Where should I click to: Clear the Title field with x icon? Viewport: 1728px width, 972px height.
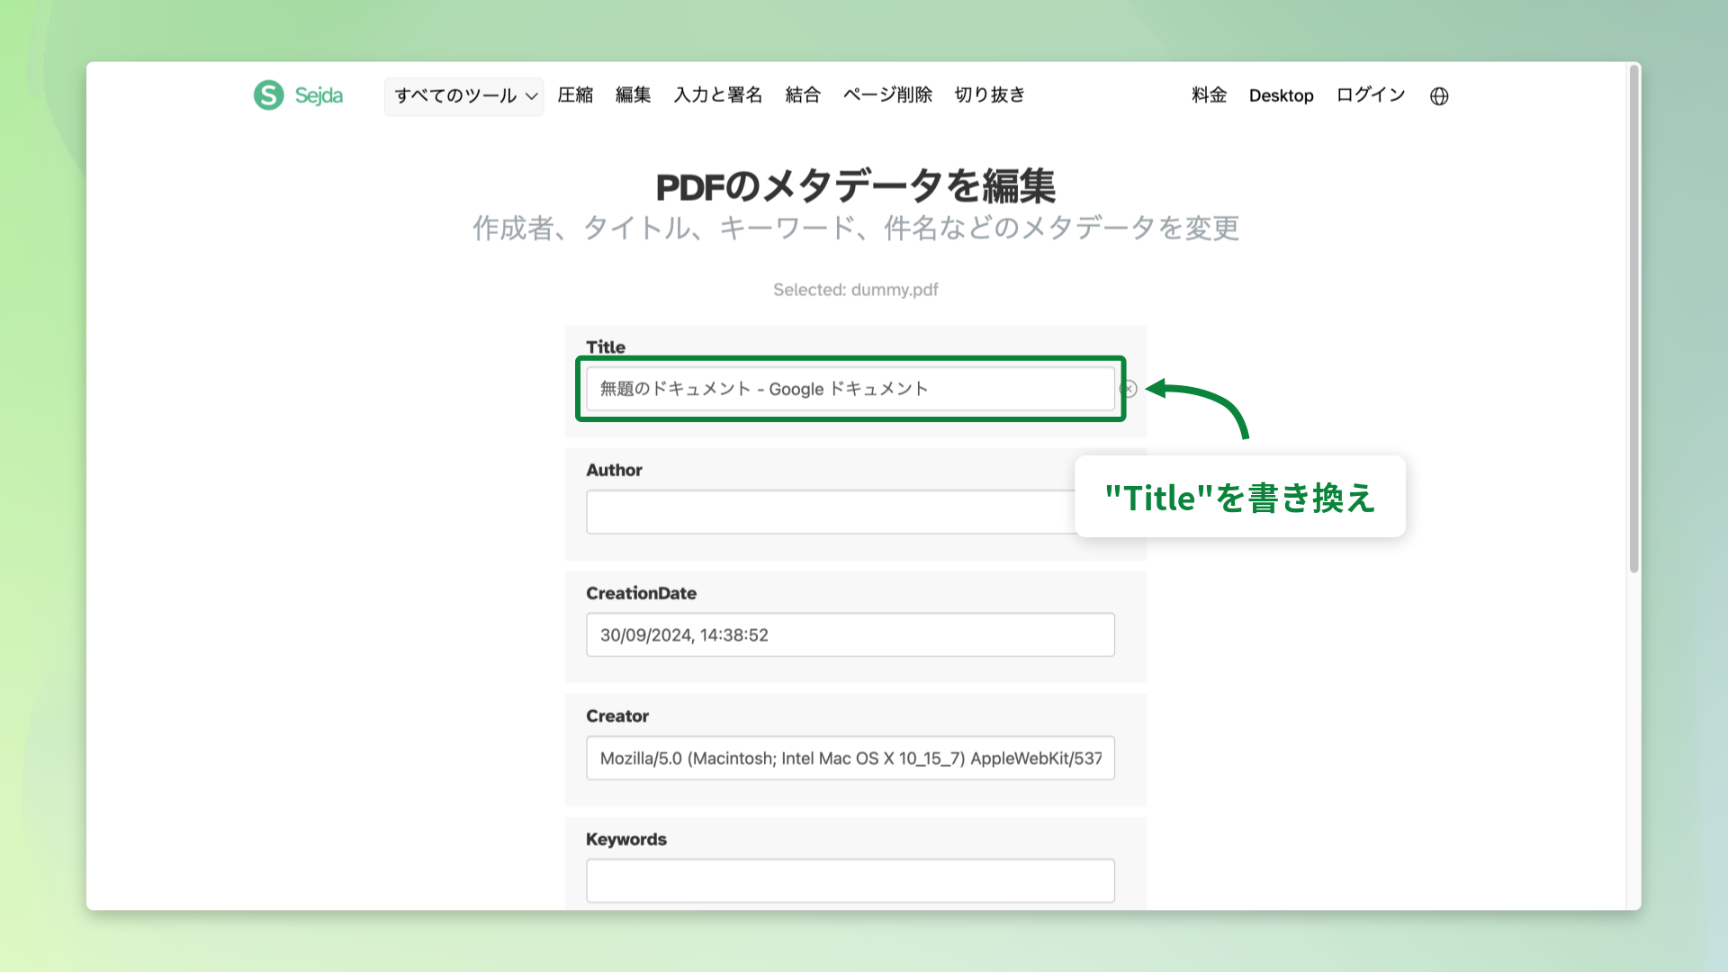pos(1129,389)
